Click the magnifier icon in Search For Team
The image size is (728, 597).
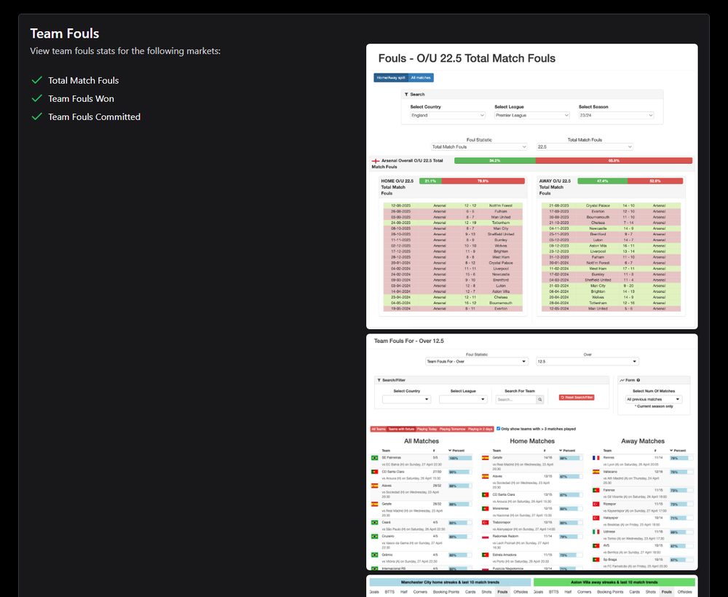540,399
